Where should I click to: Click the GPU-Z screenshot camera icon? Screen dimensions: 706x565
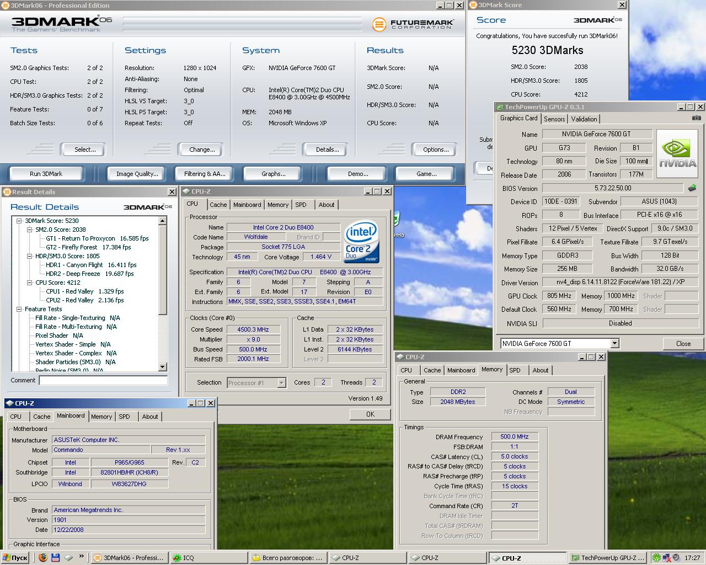(696, 118)
